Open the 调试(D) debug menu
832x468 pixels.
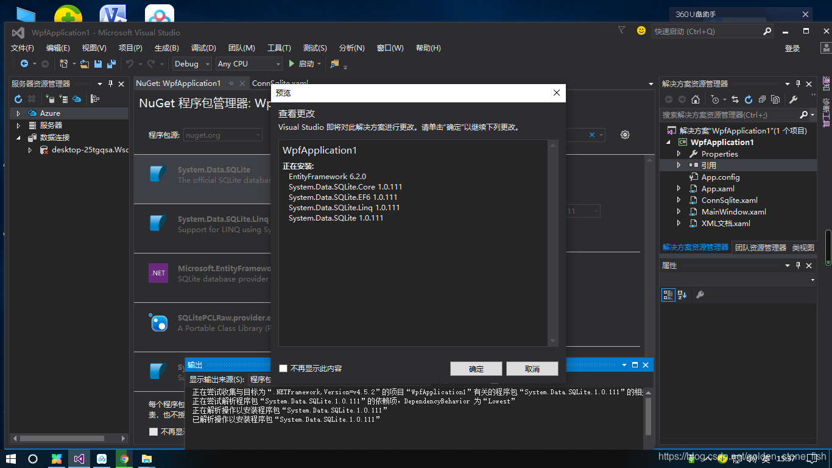point(203,48)
